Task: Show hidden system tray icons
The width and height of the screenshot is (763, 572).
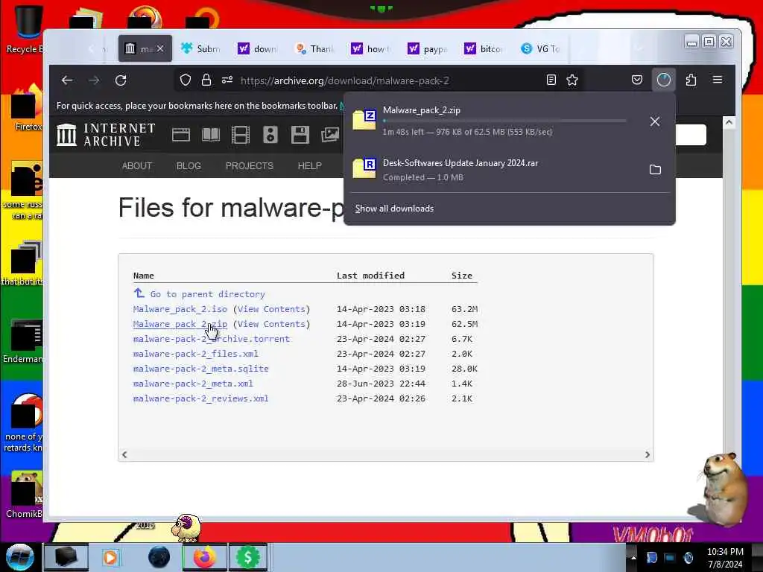Action: coord(633,558)
